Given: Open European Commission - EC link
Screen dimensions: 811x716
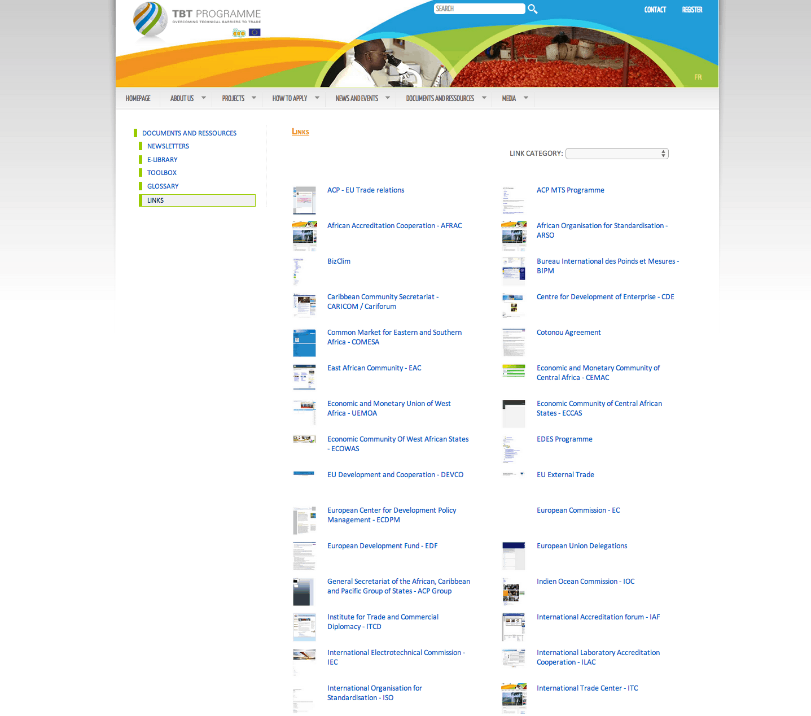Looking at the screenshot, I should pos(578,510).
